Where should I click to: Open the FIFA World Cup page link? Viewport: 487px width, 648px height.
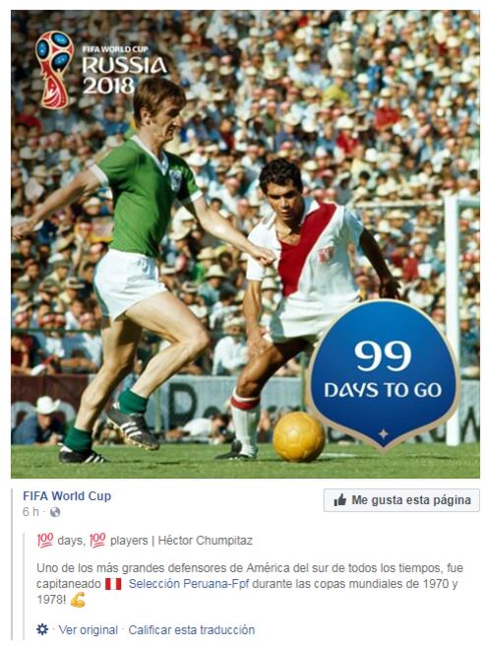[x=67, y=496]
